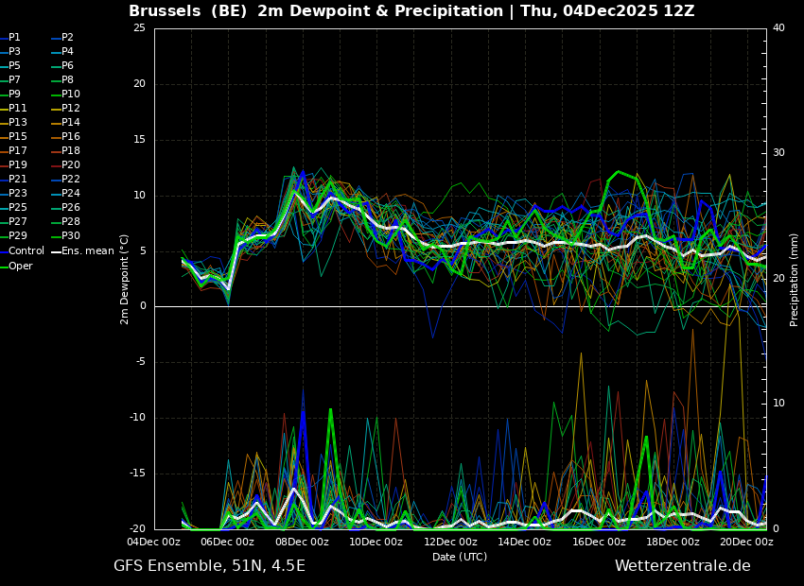Click the Wetterzentrale.de text

click(x=682, y=566)
